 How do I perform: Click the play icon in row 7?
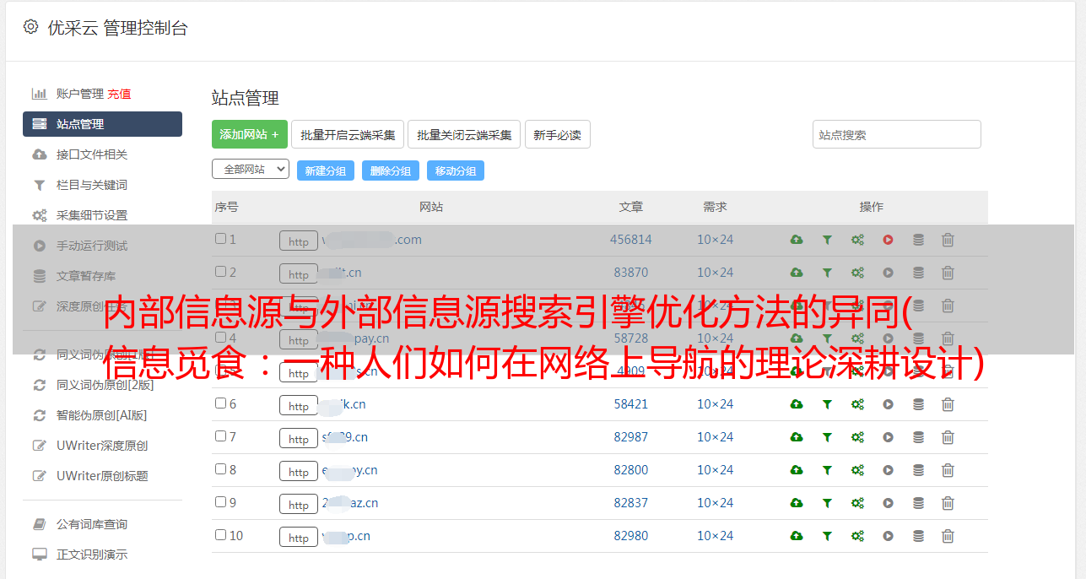[x=888, y=437]
